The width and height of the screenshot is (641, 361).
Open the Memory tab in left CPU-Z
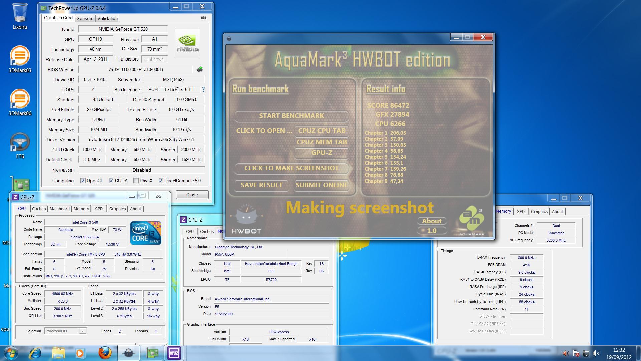[81, 209]
